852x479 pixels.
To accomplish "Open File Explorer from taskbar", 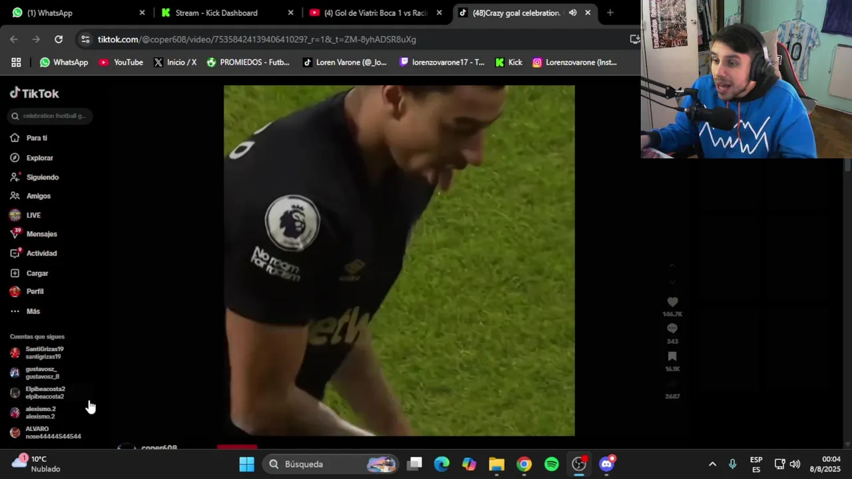I will click(x=497, y=464).
